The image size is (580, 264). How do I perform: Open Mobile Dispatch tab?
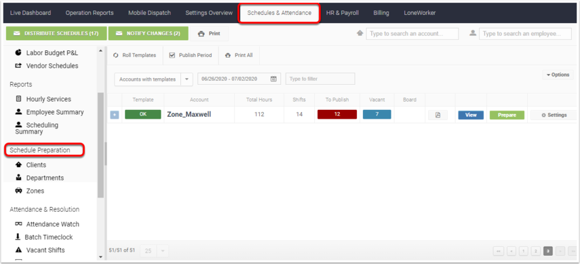[x=149, y=13]
